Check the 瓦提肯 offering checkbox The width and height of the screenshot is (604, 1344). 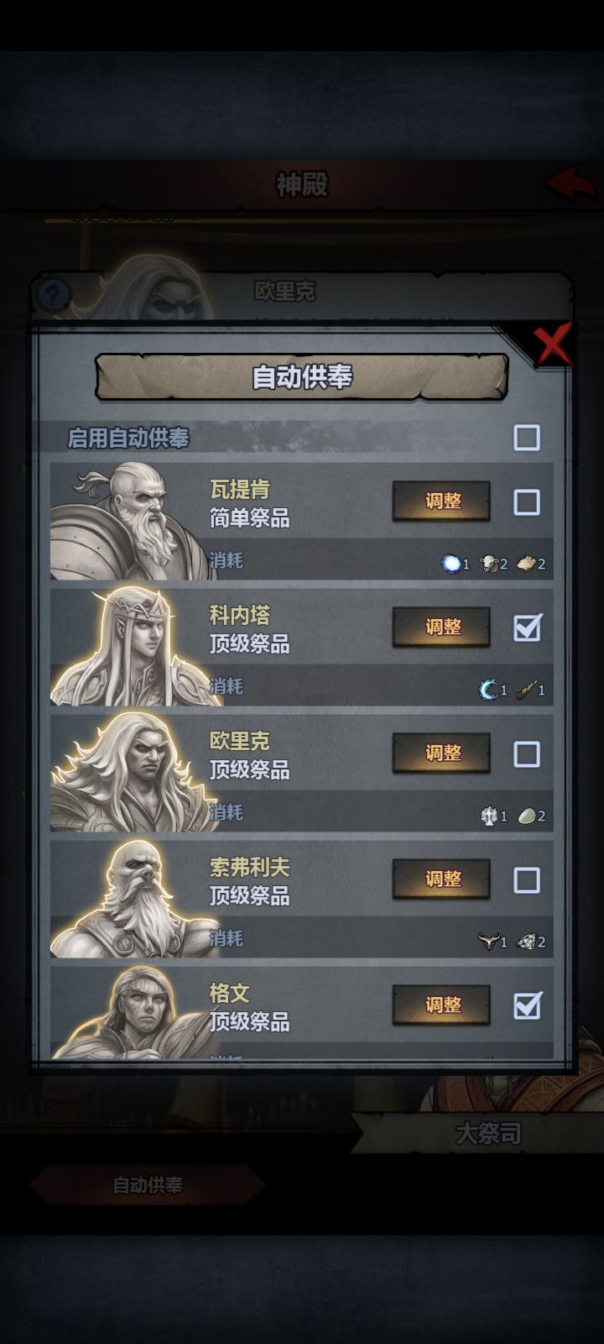click(527, 502)
